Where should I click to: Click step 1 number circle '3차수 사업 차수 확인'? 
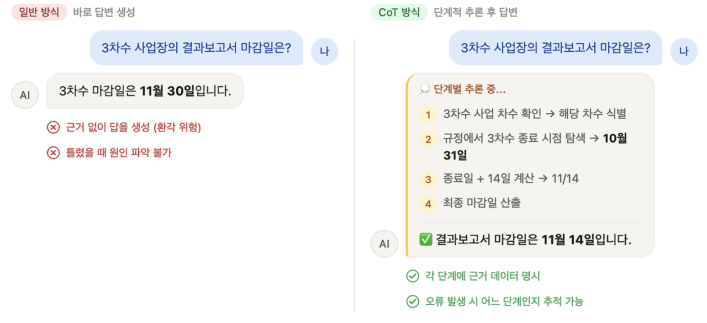tap(428, 115)
